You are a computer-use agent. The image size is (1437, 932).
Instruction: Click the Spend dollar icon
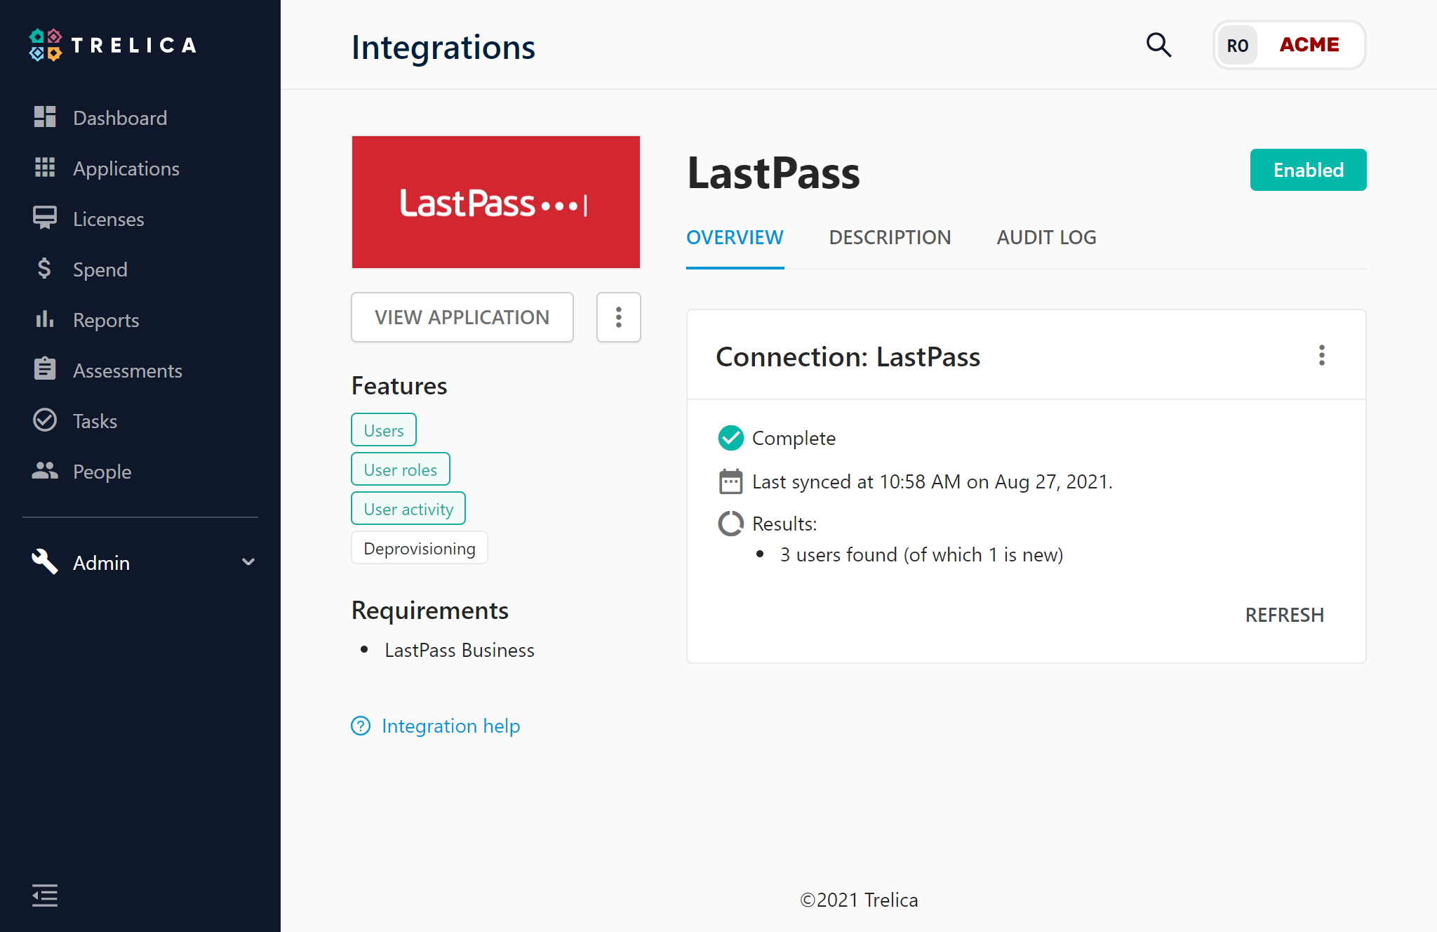pyautogui.click(x=45, y=269)
